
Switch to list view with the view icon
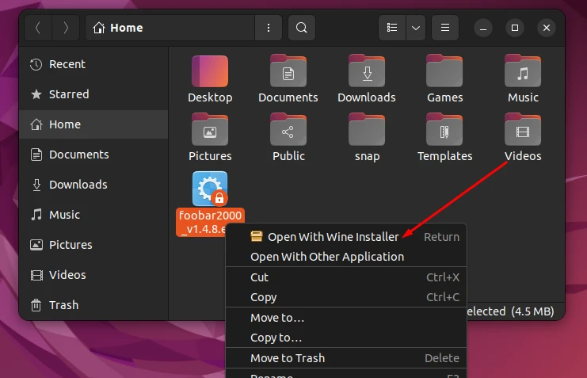point(392,28)
